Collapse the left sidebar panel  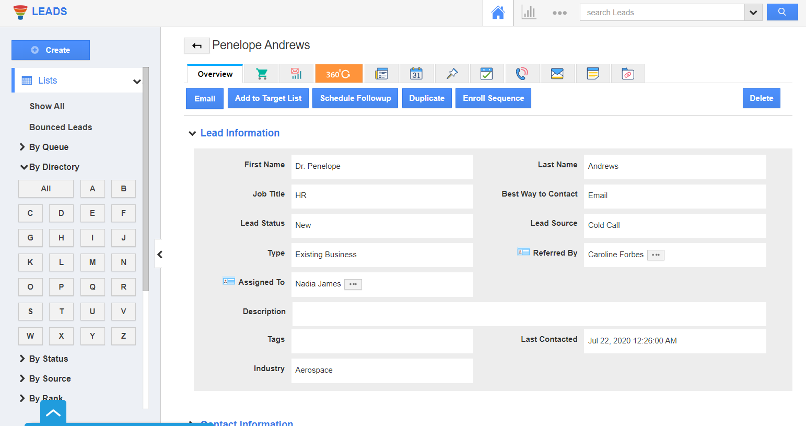[x=159, y=255]
